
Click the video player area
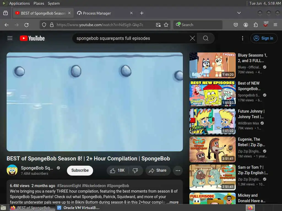[95, 102]
